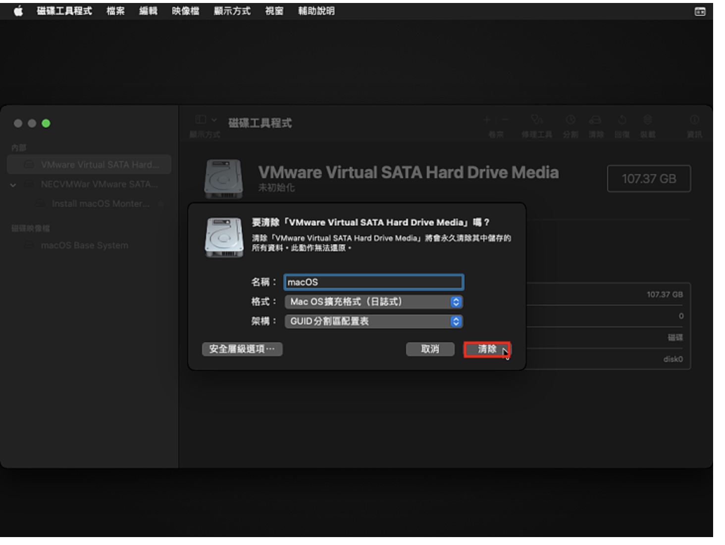Click the menu bar icon at top right

(x=700, y=11)
